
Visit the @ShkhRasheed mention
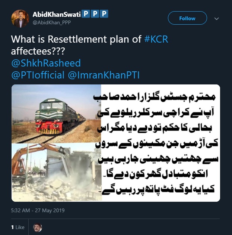click(46, 63)
